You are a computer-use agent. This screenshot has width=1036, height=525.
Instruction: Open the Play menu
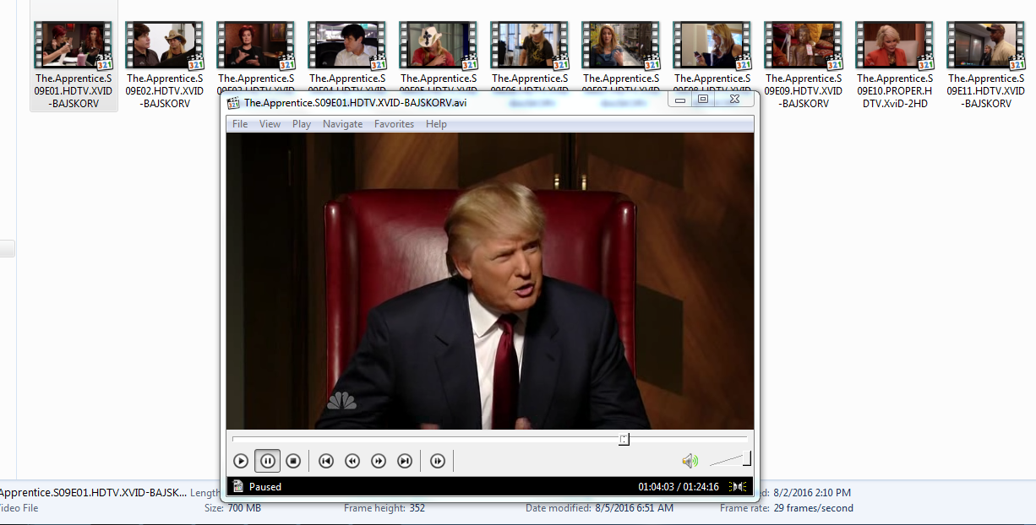[x=302, y=124]
